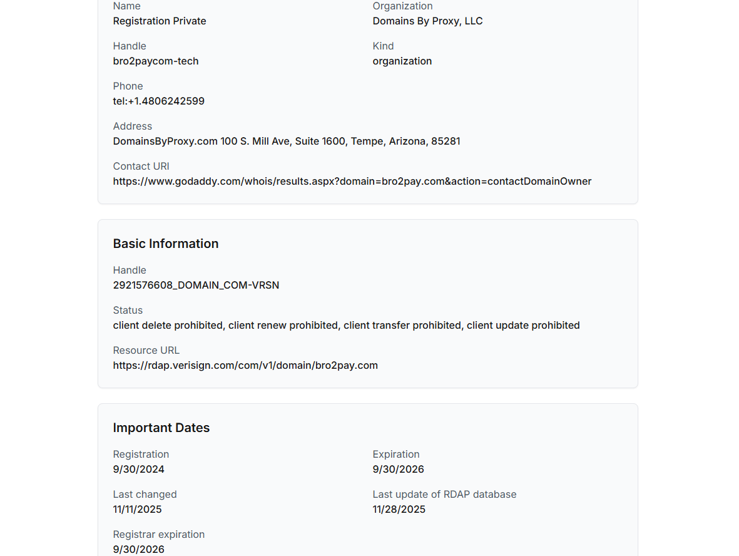Click the Last changed date 11/11/2025
Screen dimensions: 739x556
pyautogui.click(x=138, y=510)
